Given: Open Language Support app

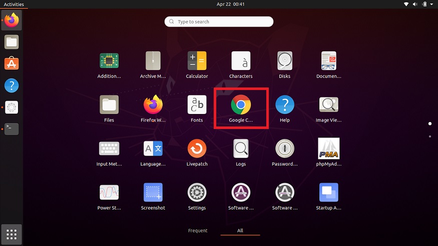Looking at the screenshot, I should [153, 148].
